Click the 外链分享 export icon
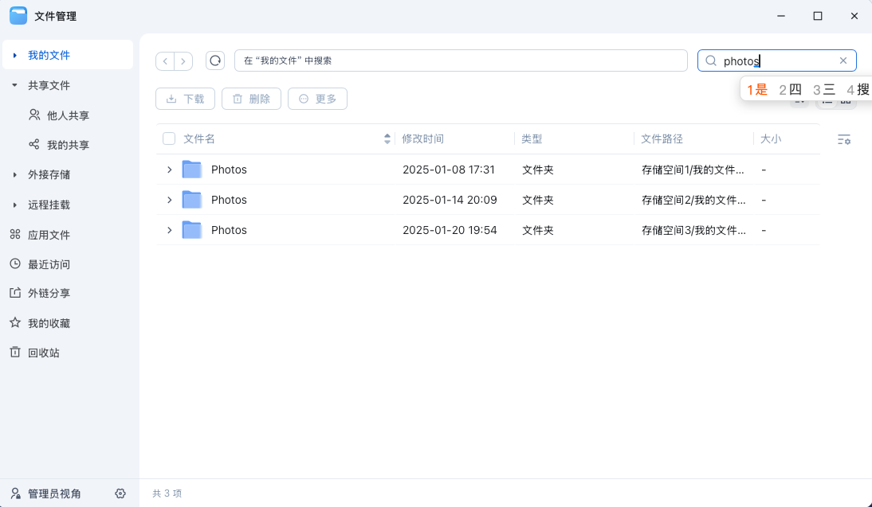Screen dimensions: 872x507 15,293
